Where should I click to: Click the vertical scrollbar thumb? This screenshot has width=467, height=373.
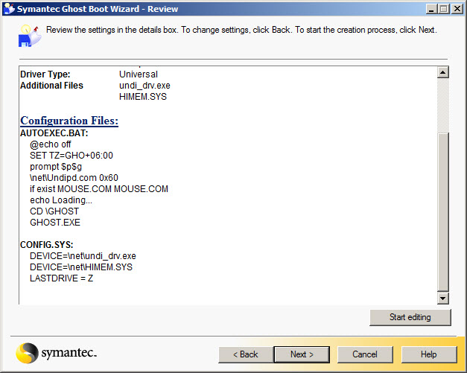tap(443, 212)
